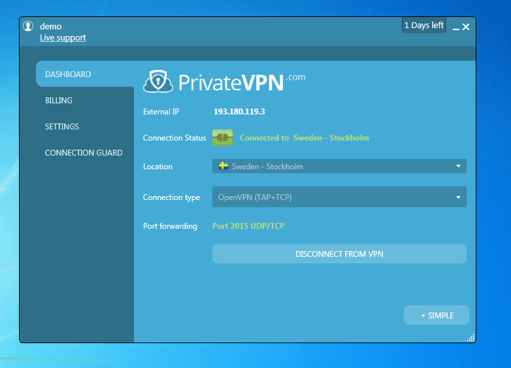This screenshot has width=511, height=368.
Task: Open the Dashboard tab
Action: coord(68,75)
